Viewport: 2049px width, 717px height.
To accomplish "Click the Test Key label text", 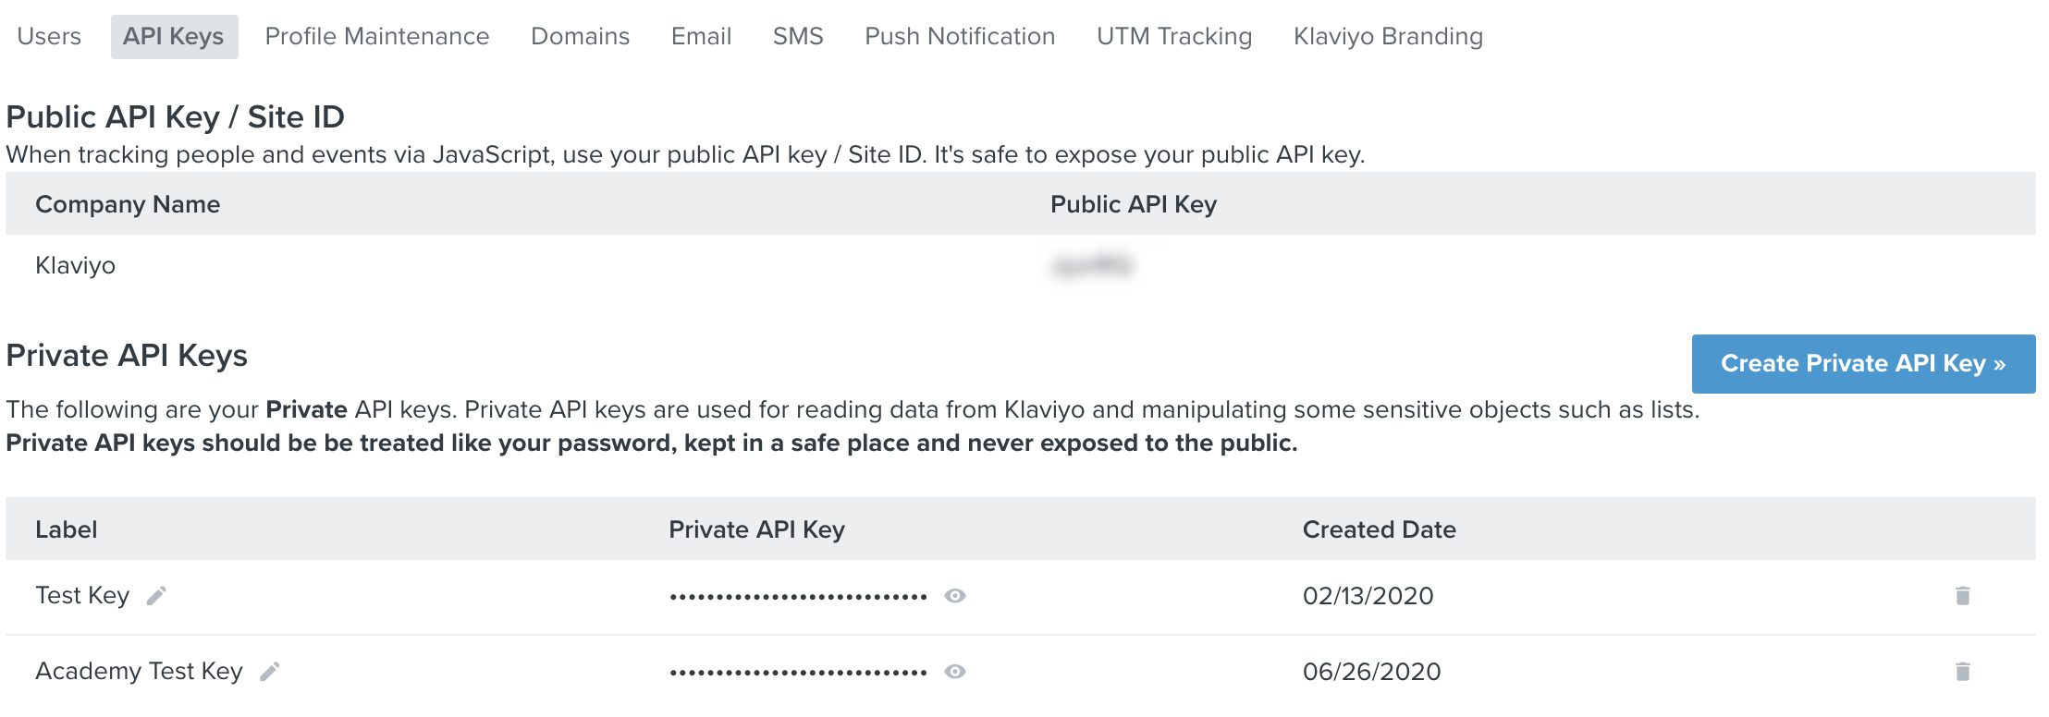I will click(82, 596).
